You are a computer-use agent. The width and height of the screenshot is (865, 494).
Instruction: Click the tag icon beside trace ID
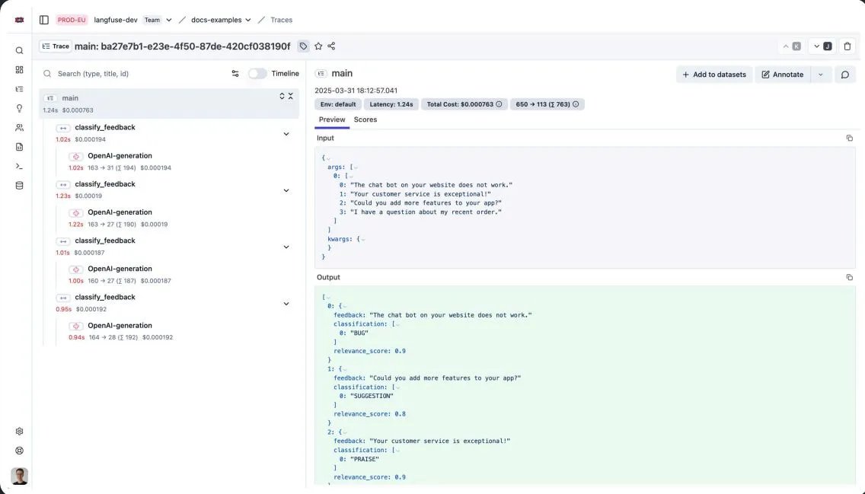pos(303,46)
